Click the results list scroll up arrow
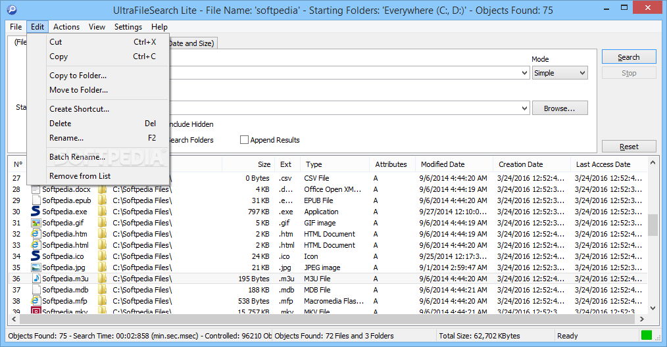Image resolution: width=667 pixels, height=347 pixels. click(653, 162)
